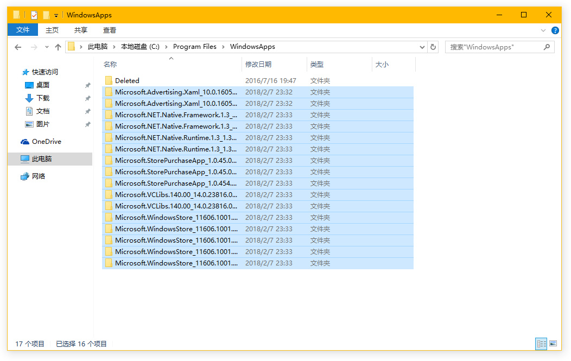Image resolution: width=571 pixels, height=361 pixels.
Task: Click the New folder quick access icon
Action: click(x=46, y=15)
